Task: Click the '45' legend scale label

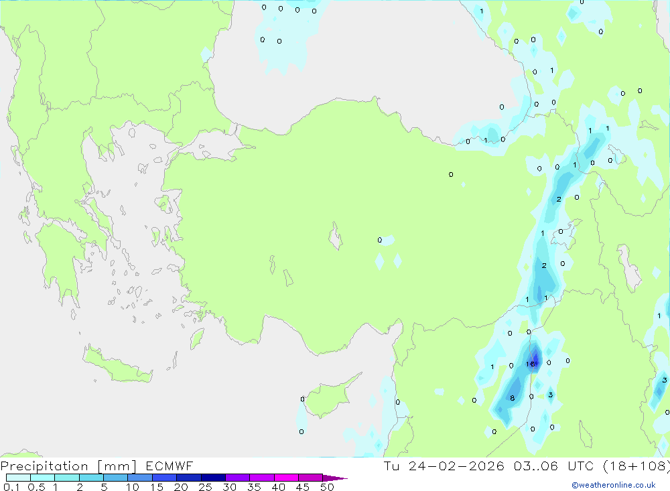Action: (x=303, y=487)
